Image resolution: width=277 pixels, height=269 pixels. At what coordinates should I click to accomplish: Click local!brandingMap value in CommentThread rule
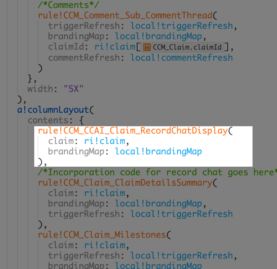pos(158,36)
